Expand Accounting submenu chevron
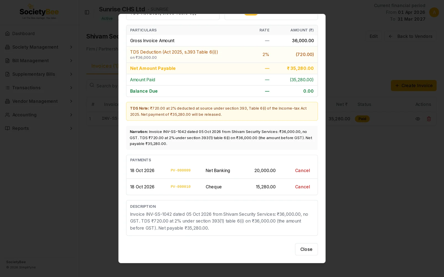The width and height of the screenshot is (444, 277). [71, 115]
